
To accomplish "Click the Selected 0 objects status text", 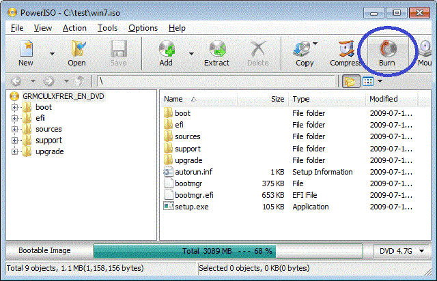I will [254, 268].
